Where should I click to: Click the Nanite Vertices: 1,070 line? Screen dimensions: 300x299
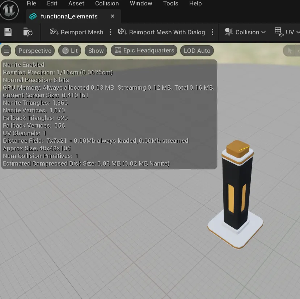[34, 111]
